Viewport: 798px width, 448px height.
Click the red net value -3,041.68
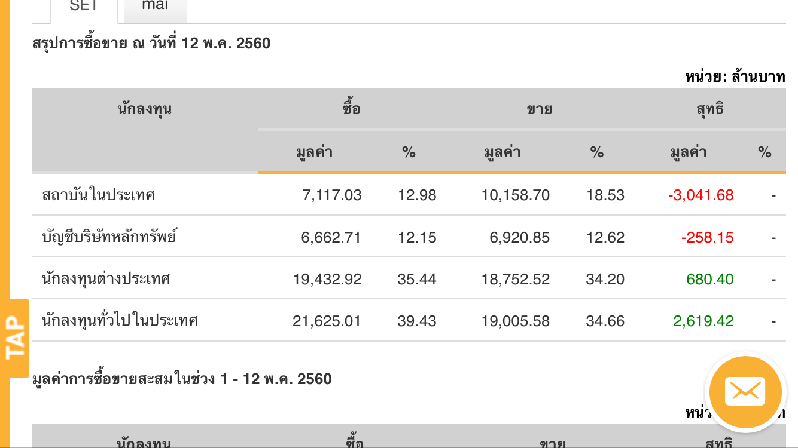(x=700, y=195)
